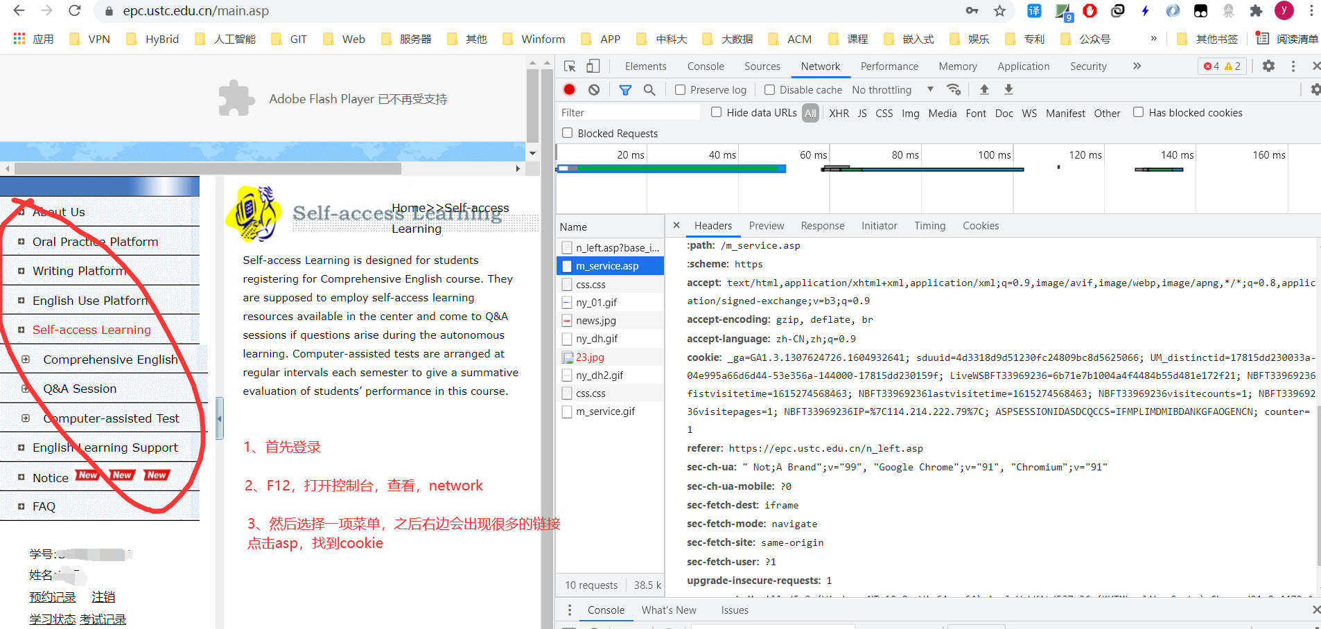This screenshot has height=629, width=1321.
Task: Click the browser back arrow
Action: (x=19, y=10)
